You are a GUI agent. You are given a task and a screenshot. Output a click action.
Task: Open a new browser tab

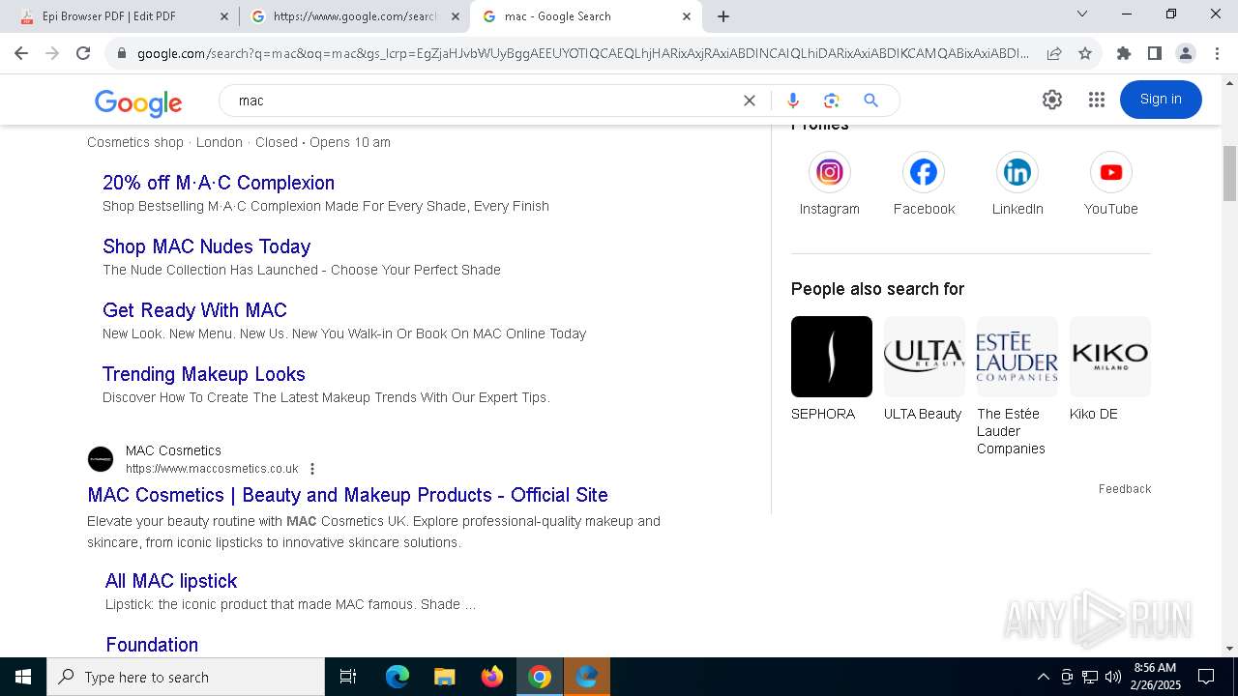click(723, 16)
